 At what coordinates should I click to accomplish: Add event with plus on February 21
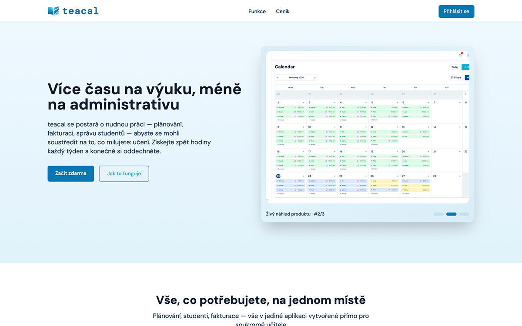[460, 152]
